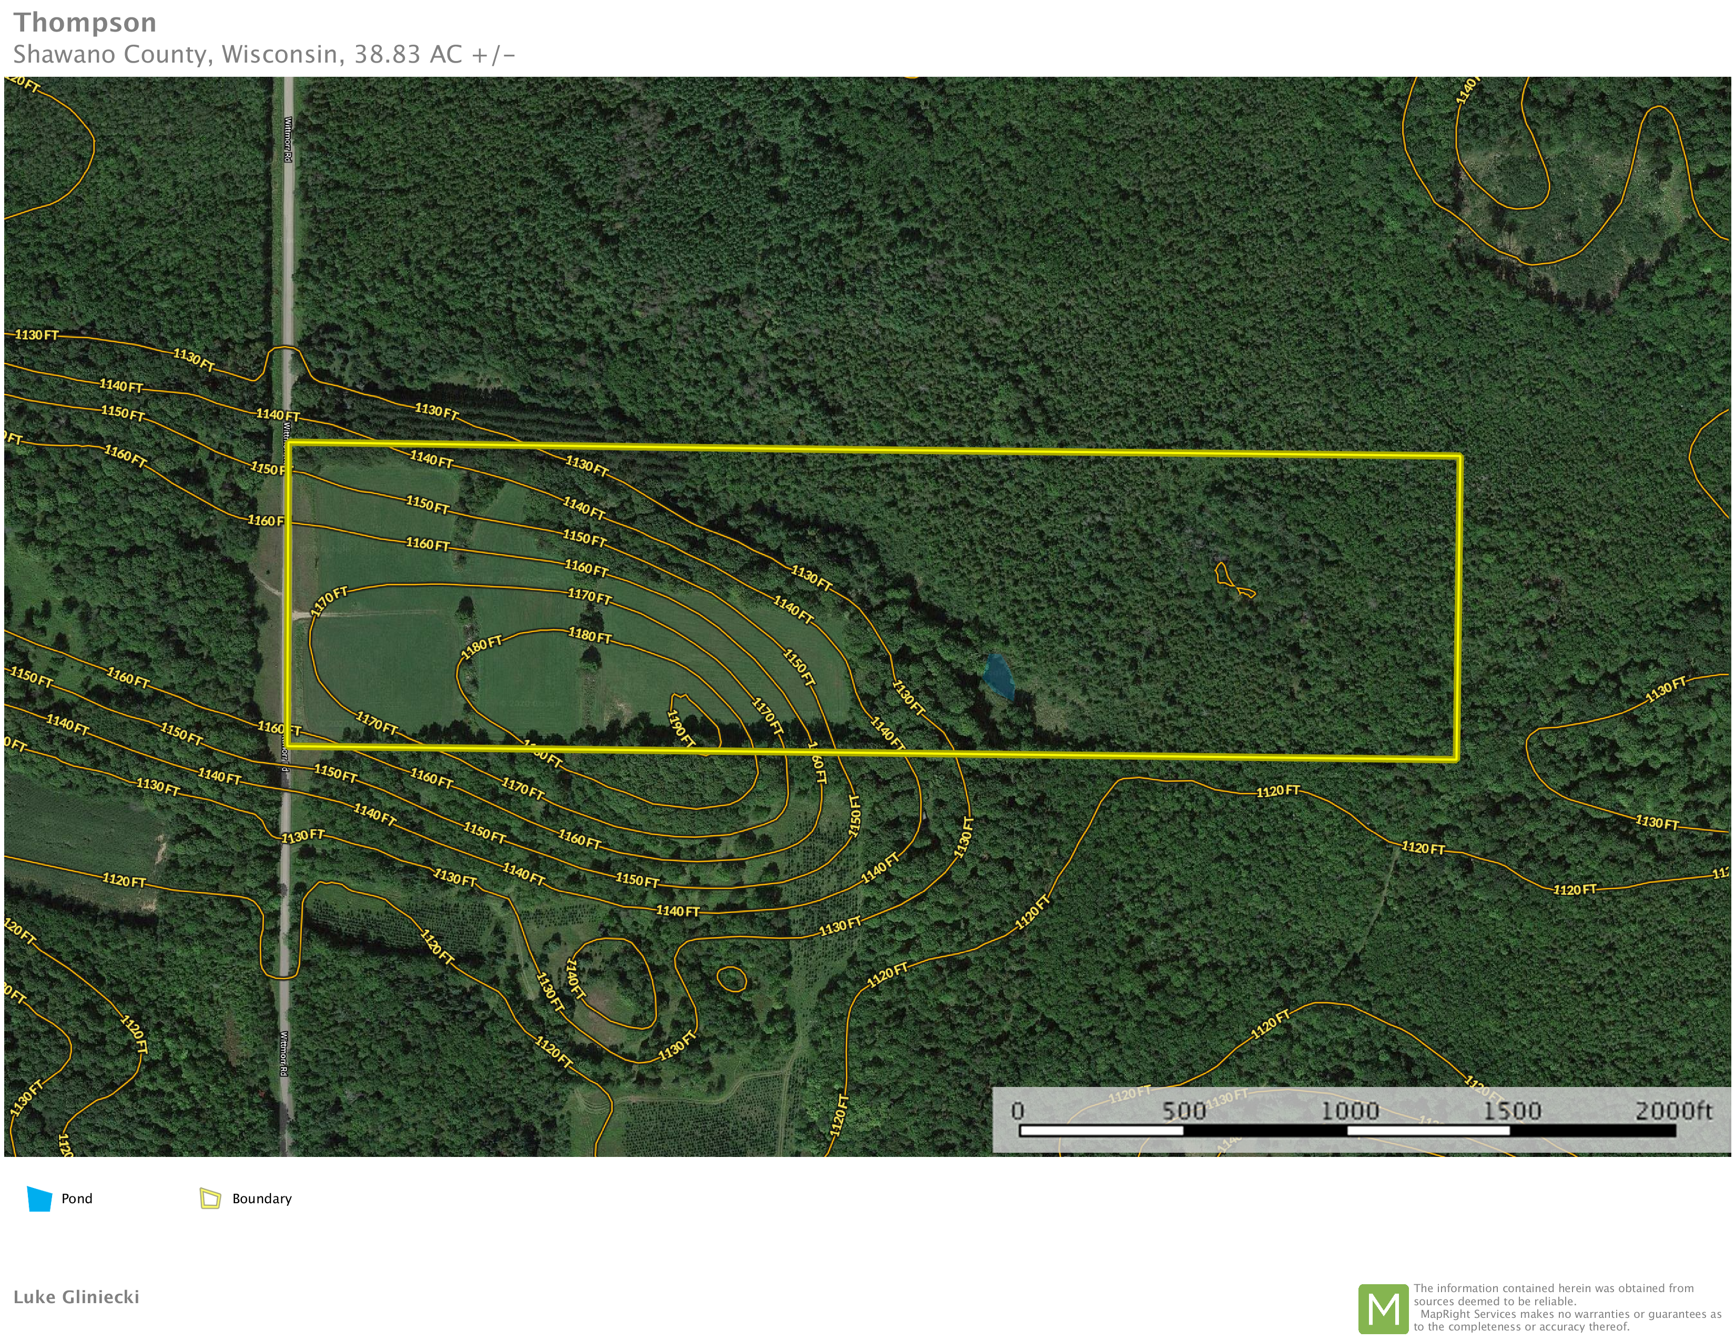The height and width of the screenshot is (1341, 1735).
Task: Click the yellow Boundary legend icon
Action: point(210,1199)
